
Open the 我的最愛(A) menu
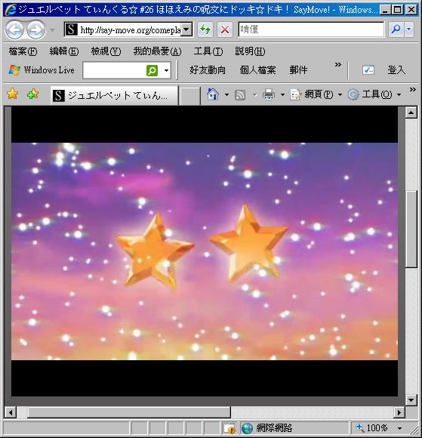coord(157,51)
